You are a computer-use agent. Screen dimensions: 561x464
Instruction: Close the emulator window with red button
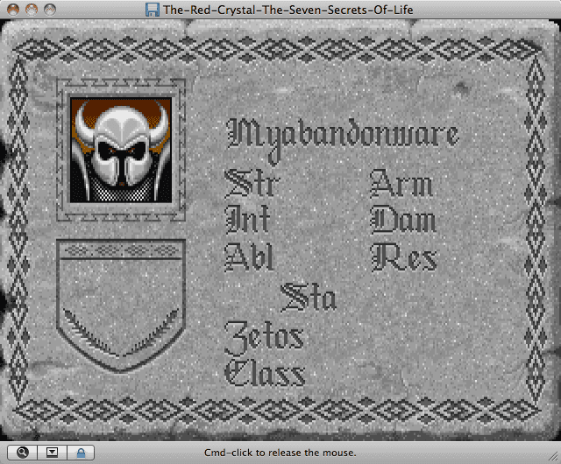point(13,10)
